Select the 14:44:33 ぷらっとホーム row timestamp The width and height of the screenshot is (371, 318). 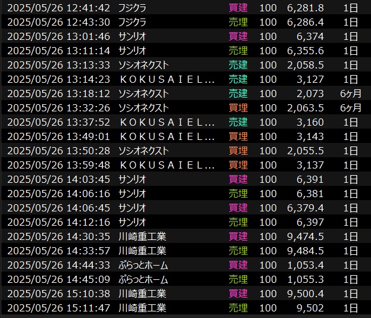point(59,265)
